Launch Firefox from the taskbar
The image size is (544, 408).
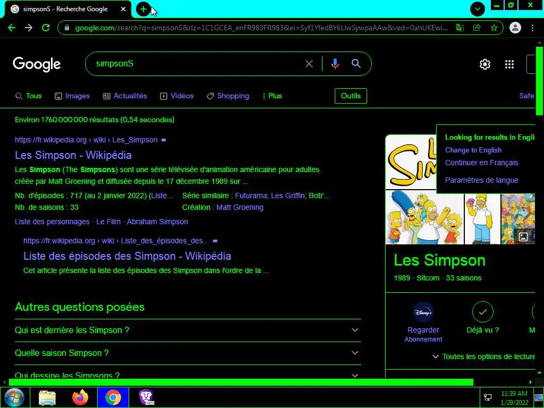80,397
